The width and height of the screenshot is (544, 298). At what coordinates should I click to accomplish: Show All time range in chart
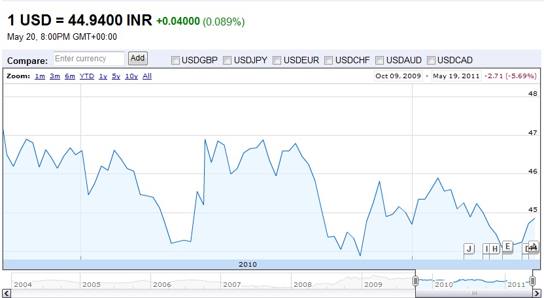147,76
